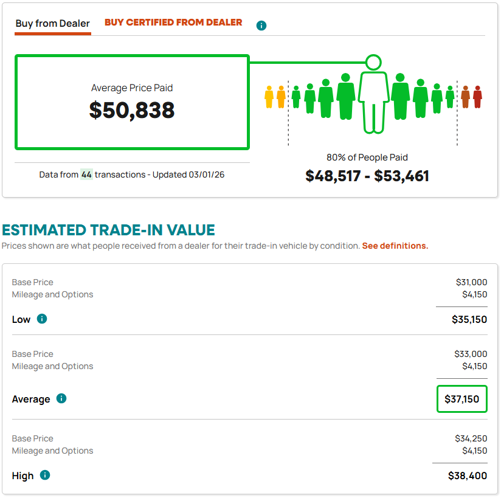Click the Average Price Paid $50,838 box
The width and height of the screenshot is (501, 498).
(132, 102)
